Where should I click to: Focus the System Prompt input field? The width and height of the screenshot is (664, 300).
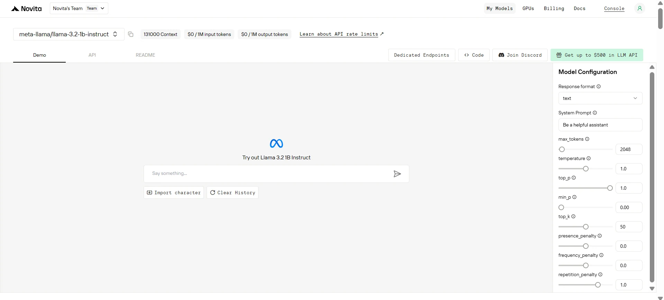[600, 125]
